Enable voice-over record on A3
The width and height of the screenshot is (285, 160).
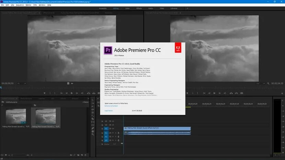(x=118, y=140)
